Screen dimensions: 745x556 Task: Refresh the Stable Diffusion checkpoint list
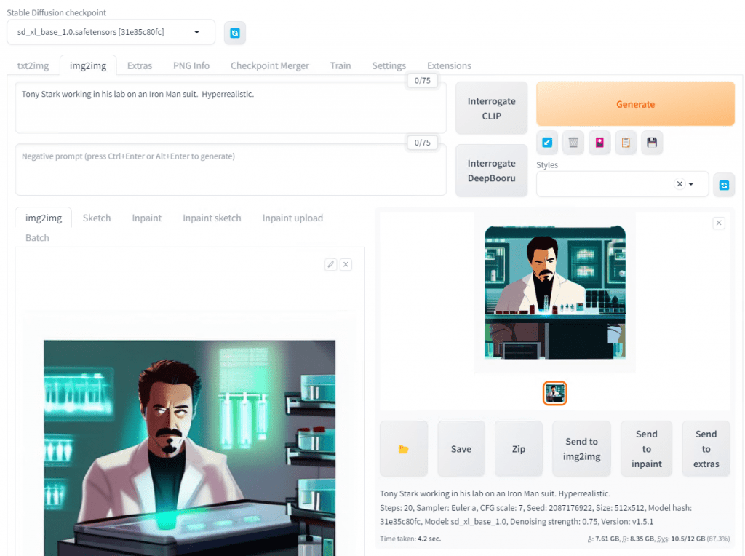pyautogui.click(x=235, y=33)
